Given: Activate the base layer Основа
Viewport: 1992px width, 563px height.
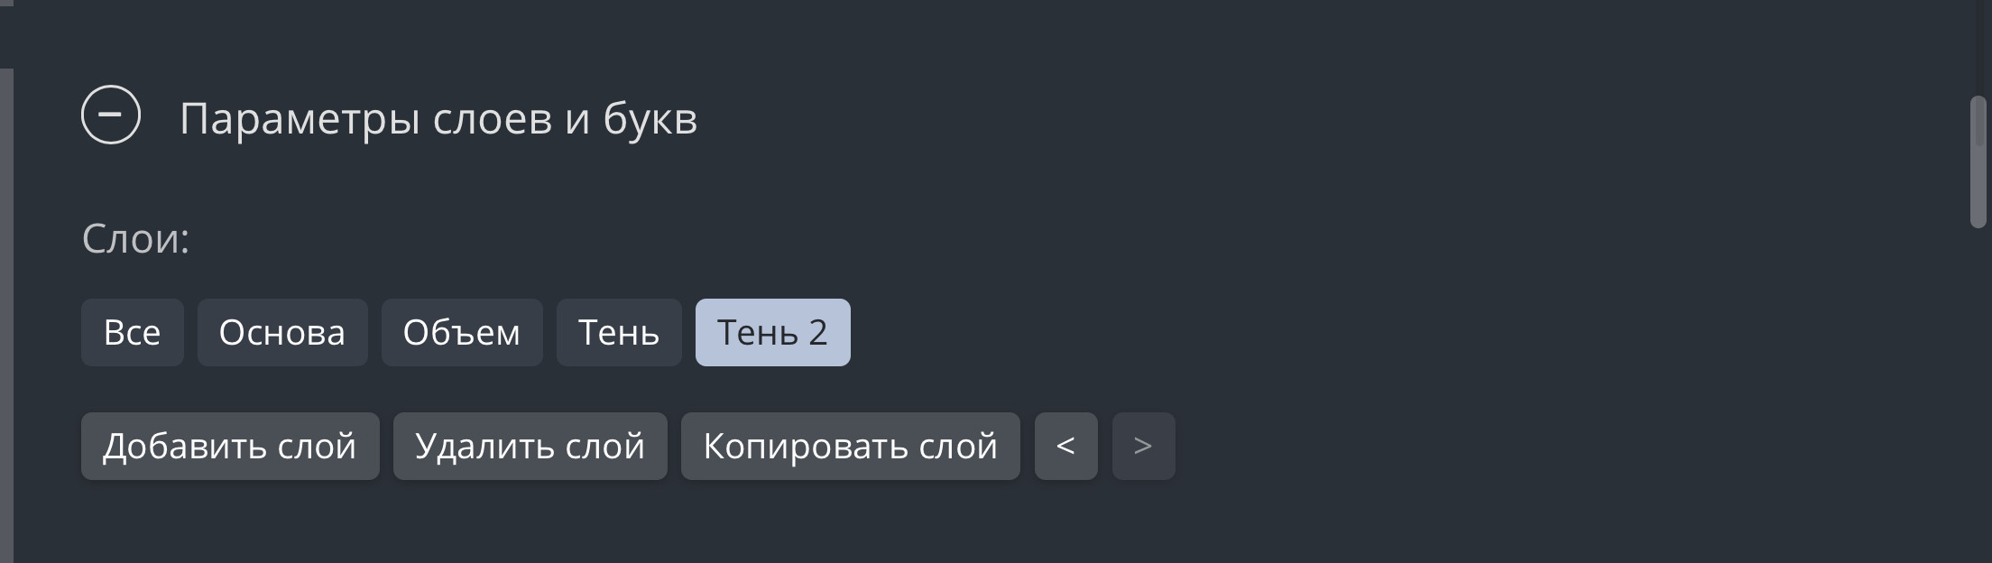Looking at the screenshot, I should point(281,332).
